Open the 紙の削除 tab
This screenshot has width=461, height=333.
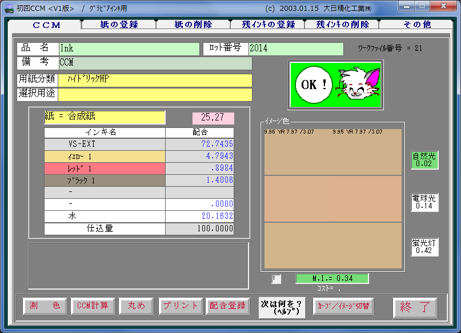coord(193,25)
